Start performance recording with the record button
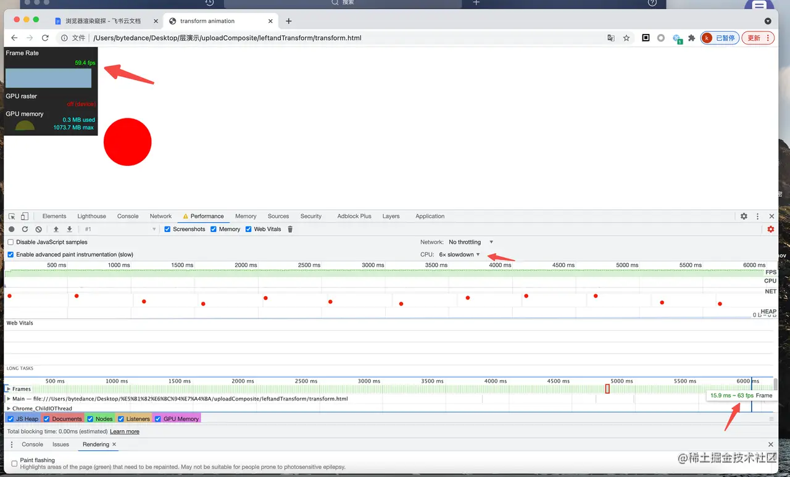The image size is (790, 477). coord(11,229)
